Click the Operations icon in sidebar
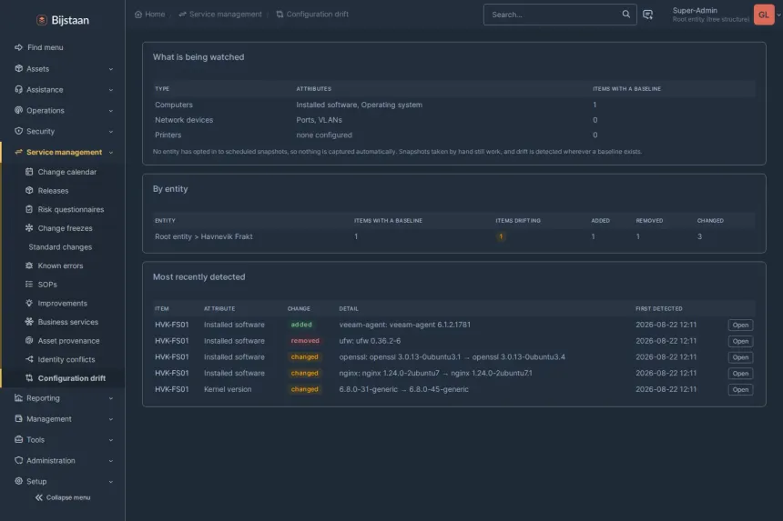Viewport: 783px width, 521px height. pyautogui.click(x=18, y=110)
